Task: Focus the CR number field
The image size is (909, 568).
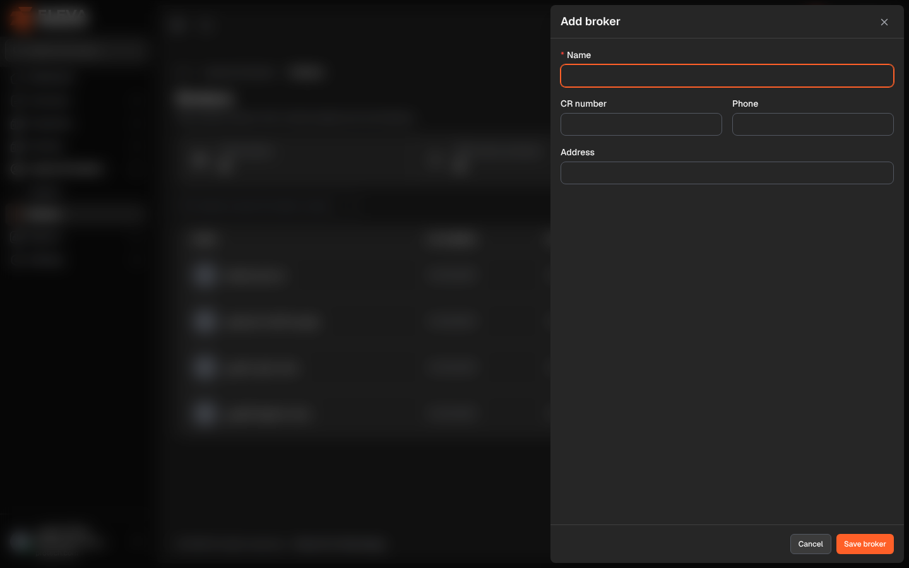Action: (x=641, y=124)
